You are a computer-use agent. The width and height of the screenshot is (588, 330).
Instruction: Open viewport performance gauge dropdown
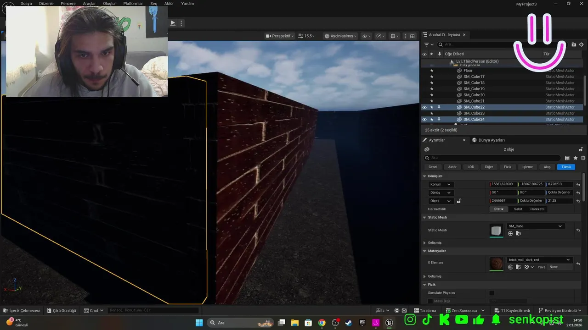[x=380, y=36]
